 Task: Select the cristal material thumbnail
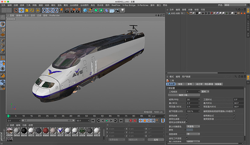[x=82, y=132]
